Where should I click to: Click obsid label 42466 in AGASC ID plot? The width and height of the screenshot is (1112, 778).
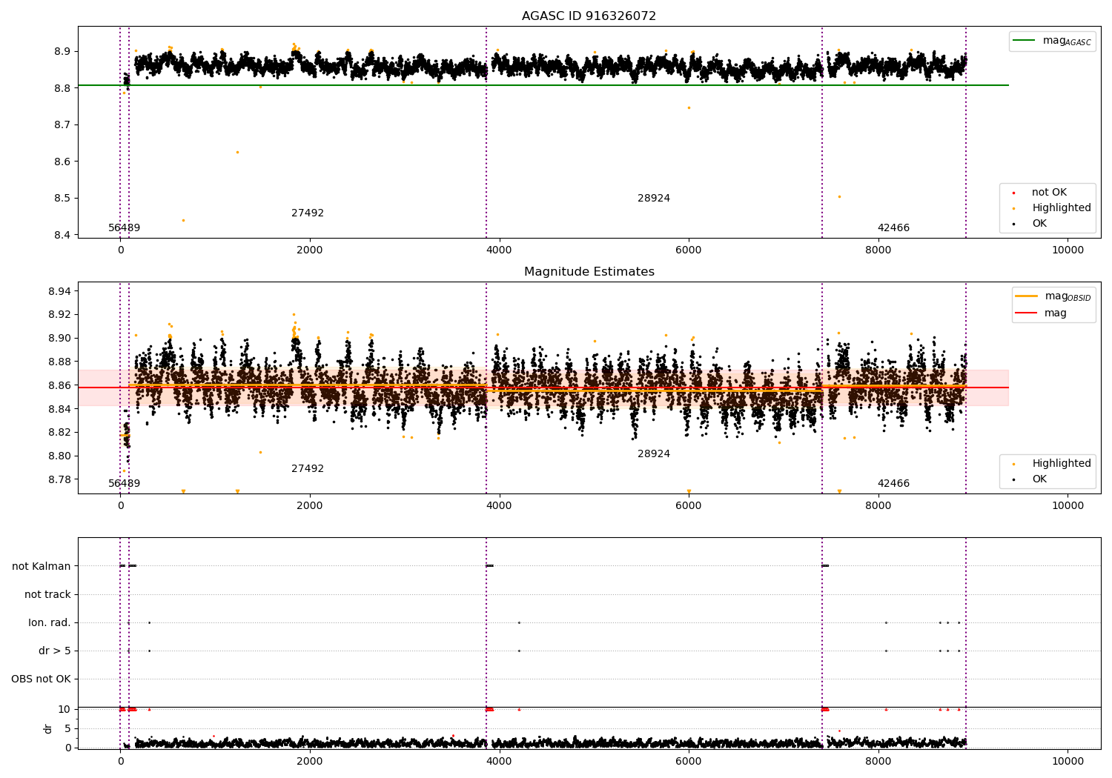pos(893,227)
